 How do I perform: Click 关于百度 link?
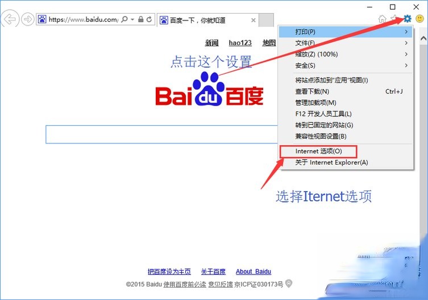point(213,272)
